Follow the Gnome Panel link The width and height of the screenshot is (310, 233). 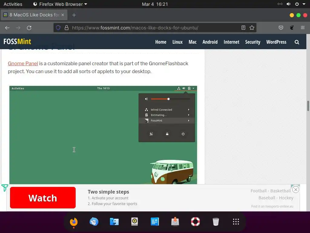23,63
